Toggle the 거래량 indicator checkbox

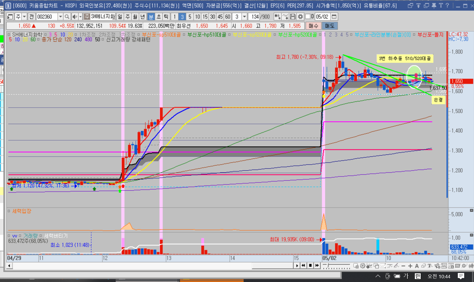click(x=20, y=236)
